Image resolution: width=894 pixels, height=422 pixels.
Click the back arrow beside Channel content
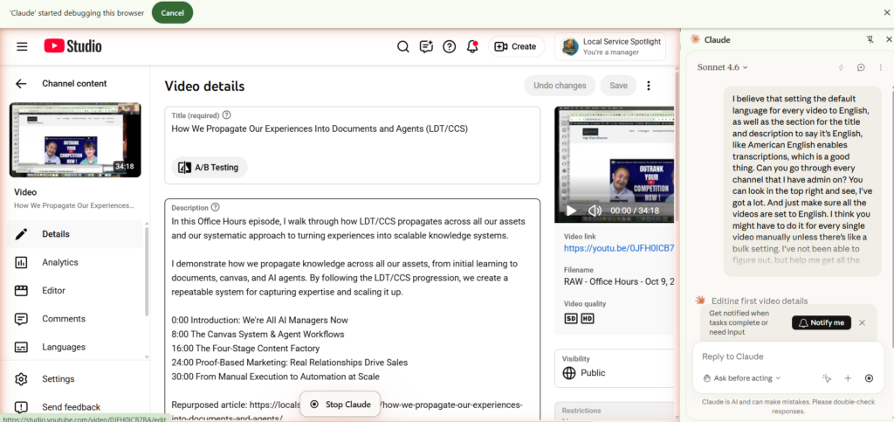21,84
